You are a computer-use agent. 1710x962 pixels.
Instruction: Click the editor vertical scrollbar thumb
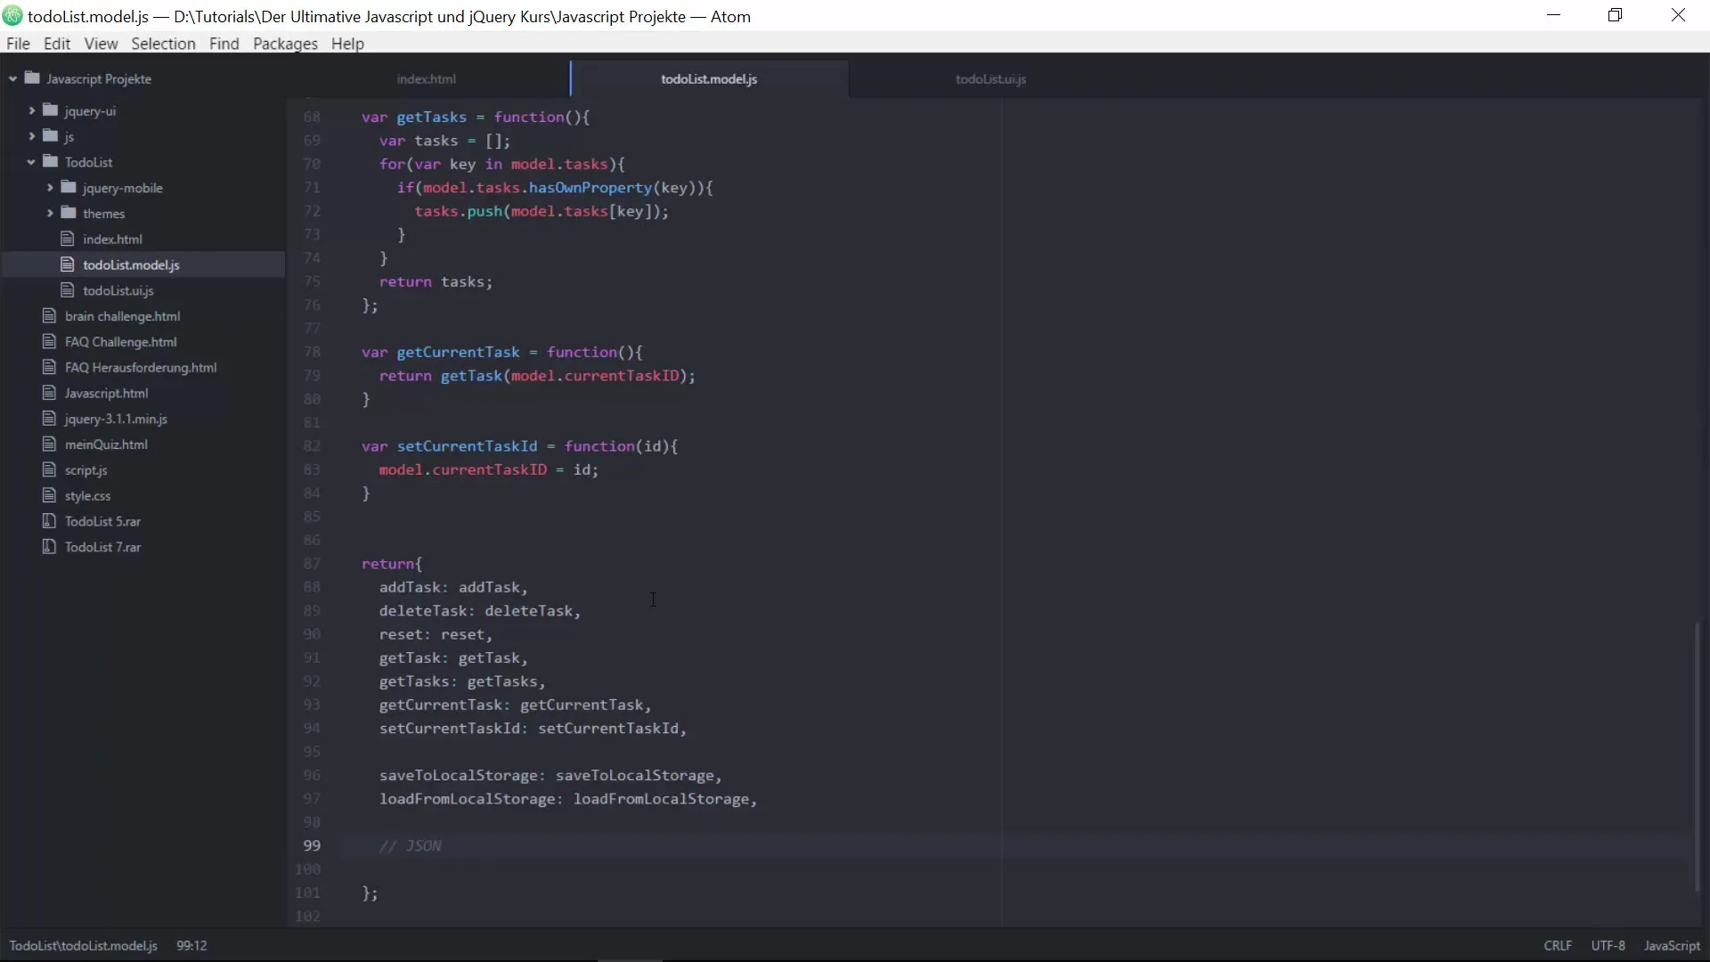tap(1698, 756)
